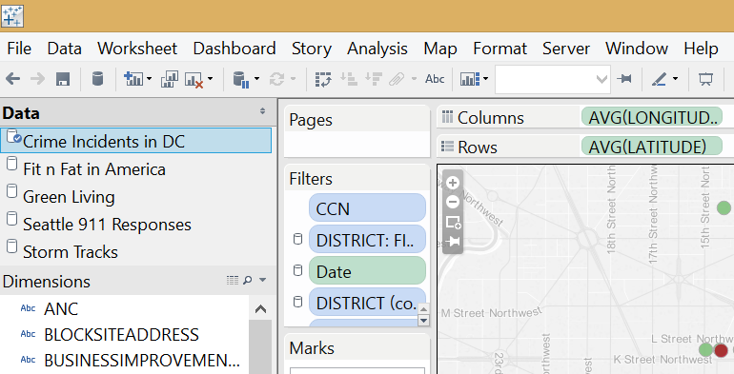Open the Story menu
Image resolution: width=734 pixels, height=374 pixels.
(x=312, y=49)
